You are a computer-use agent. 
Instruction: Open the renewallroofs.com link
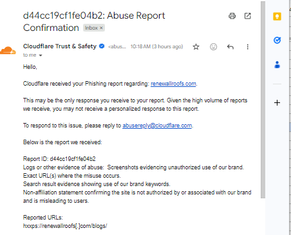coord(173,84)
